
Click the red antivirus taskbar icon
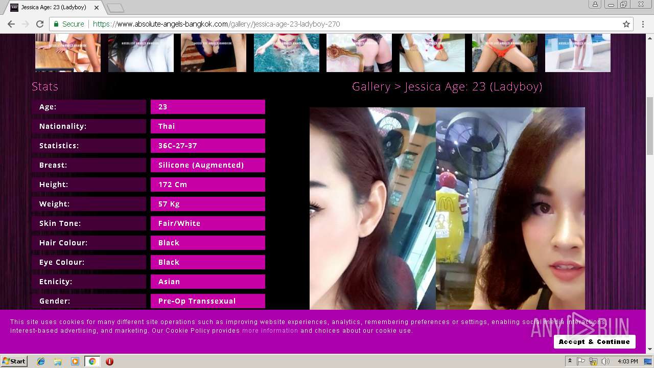[109, 361]
